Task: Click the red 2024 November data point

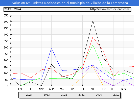Action: [124, 66]
